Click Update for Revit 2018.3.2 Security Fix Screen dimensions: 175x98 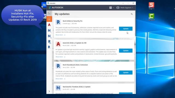pyautogui.click(x=126, y=29)
